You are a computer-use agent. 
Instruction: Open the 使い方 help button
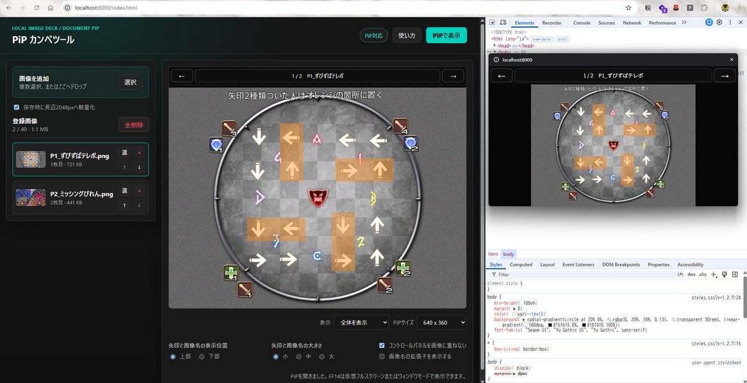pyautogui.click(x=406, y=35)
